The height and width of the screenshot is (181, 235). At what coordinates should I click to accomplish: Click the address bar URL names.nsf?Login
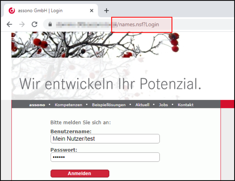pos(138,25)
